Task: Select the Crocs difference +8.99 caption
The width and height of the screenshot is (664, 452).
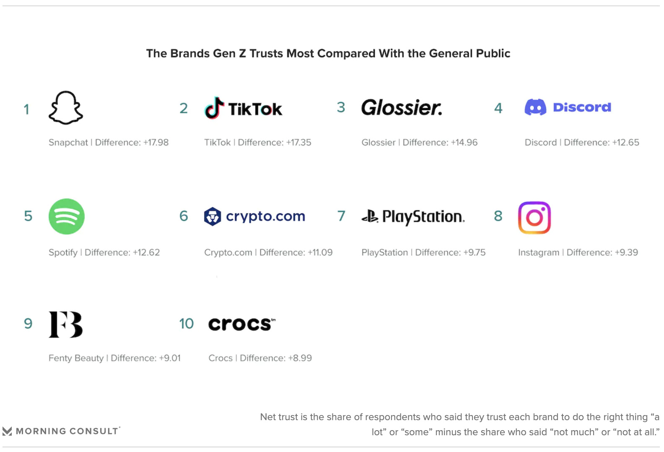Action: [x=260, y=358]
